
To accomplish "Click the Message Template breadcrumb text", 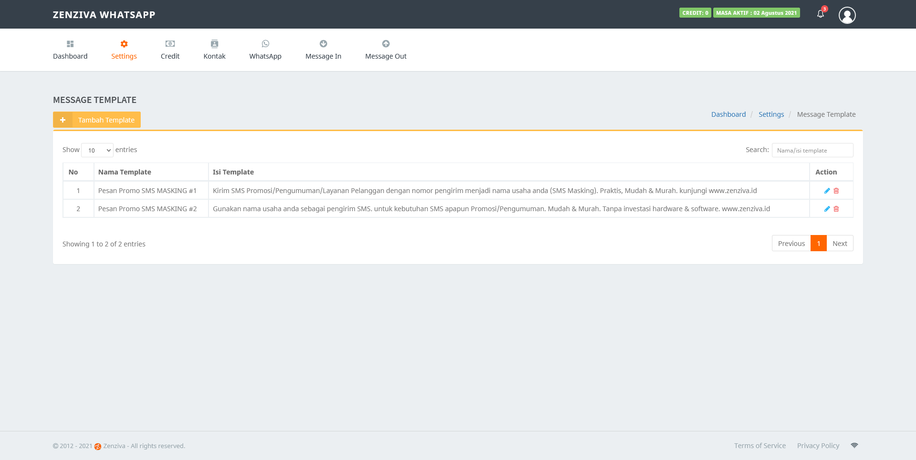I will coord(826,114).
